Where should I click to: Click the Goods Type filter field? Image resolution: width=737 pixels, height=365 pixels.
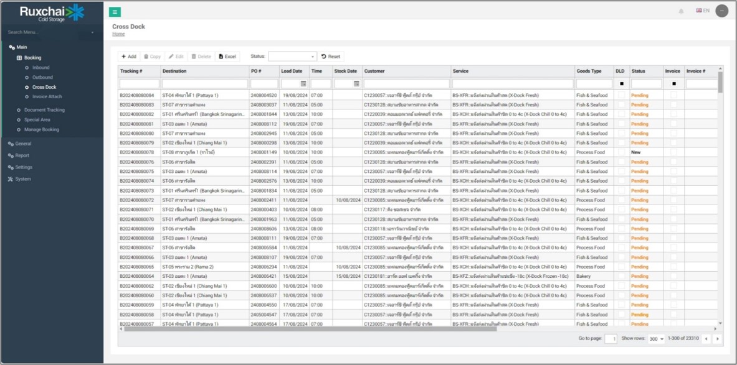tap(594, 83)
